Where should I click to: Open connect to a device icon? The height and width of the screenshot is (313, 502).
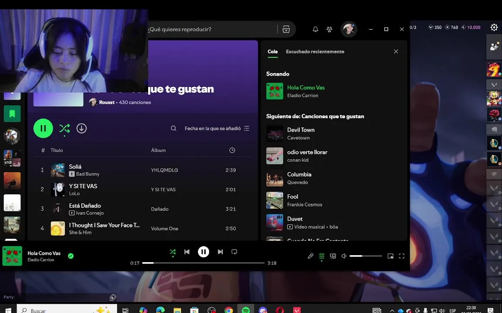pyautogui.click(x=333, y=256)
